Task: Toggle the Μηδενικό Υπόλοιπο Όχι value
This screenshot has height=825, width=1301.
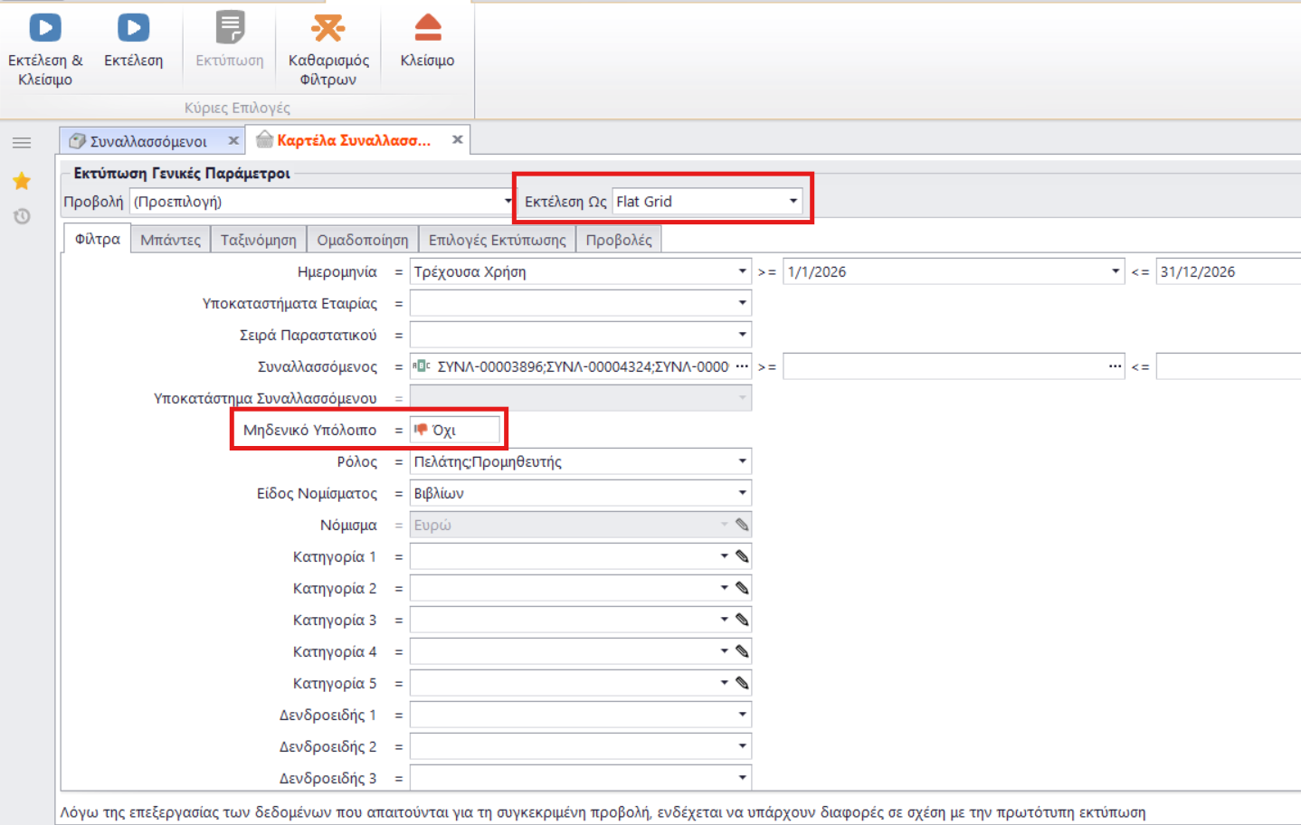Action: pyautogui.click(x=454, y=430)
